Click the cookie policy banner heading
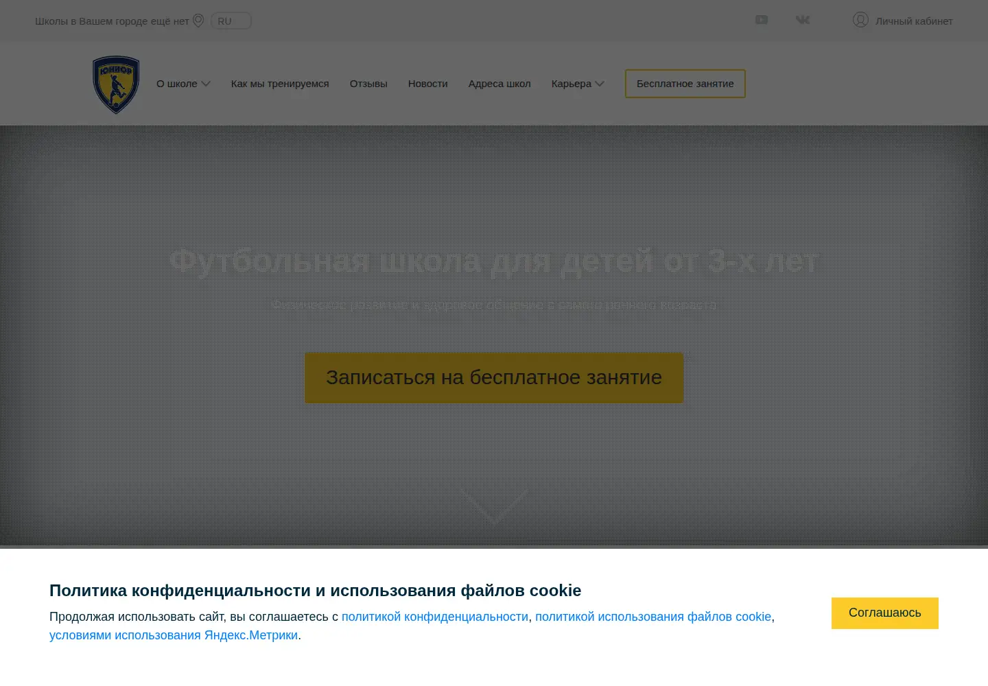The image size is (988, 686). coord(316,591)
